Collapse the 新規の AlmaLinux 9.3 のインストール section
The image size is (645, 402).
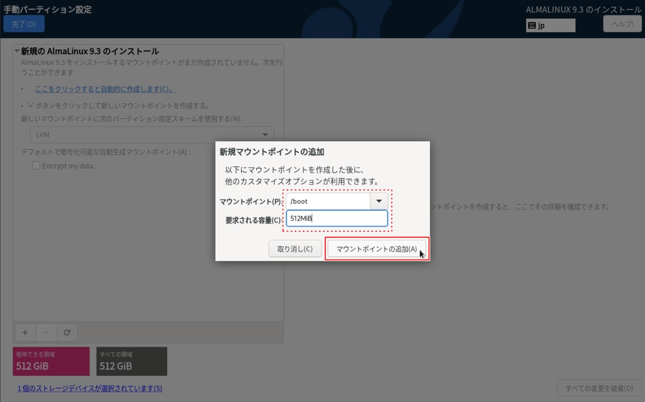coord(17,51)
